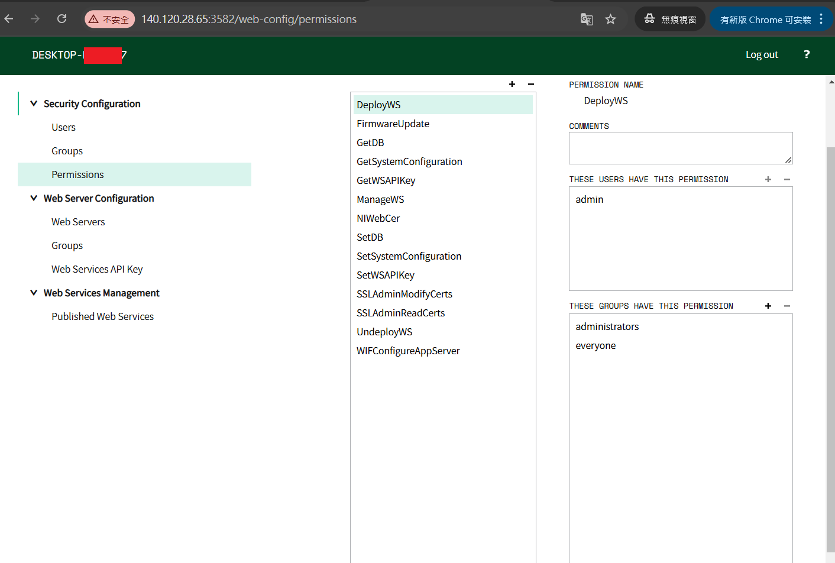Select the NIWebCer permission
The width and height of the screenshot is (835, 563).
(443, 218)
